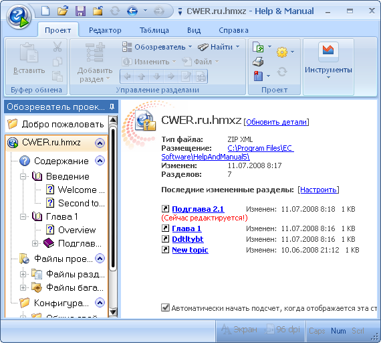The image size is (381, 343).
Task: Toggle Автоматически начать подсчет checkbox
Action: click(x=165, y=307)
